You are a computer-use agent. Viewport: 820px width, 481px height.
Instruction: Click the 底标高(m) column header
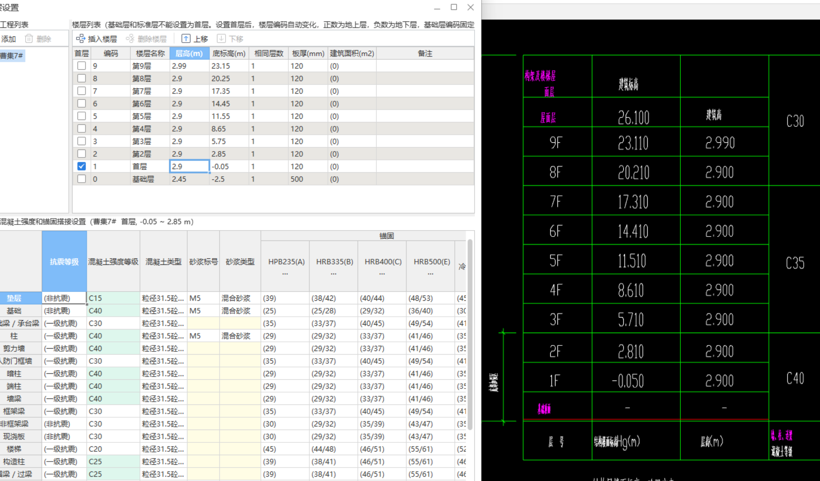(229, 53)
